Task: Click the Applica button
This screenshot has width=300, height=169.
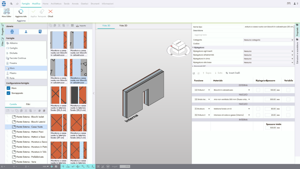Action: pos(33,12)
